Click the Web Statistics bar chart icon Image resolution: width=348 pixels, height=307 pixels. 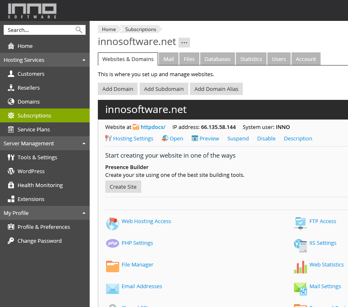click(x=301, y=267)
